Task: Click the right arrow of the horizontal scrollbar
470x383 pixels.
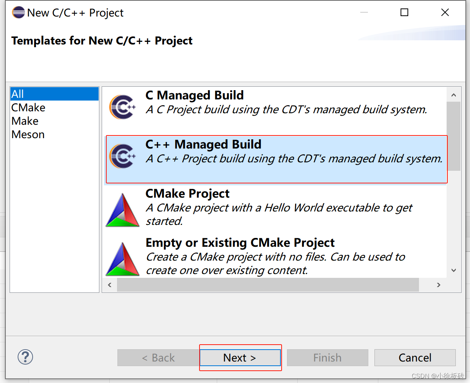Action: pyautogui.click(x=439, y=285)
